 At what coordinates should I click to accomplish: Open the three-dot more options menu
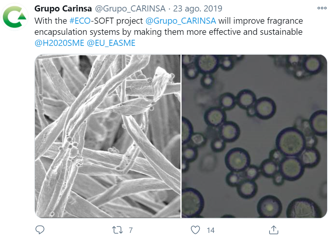(322, 8)
